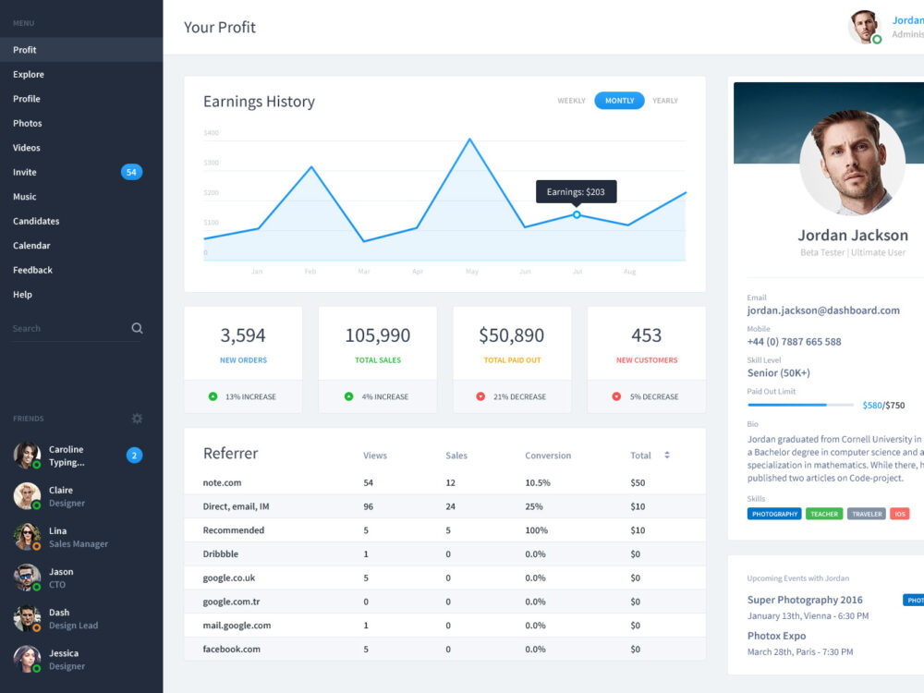
Task: Open the Calendar section in the menu
Action: (31, 245)
